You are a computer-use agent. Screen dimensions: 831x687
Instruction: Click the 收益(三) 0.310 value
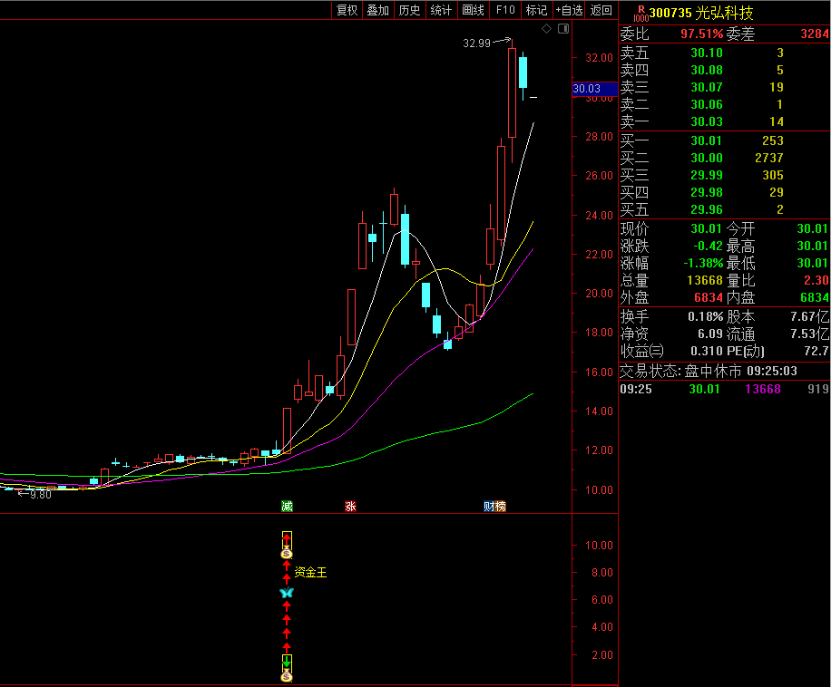coord(707,352)
